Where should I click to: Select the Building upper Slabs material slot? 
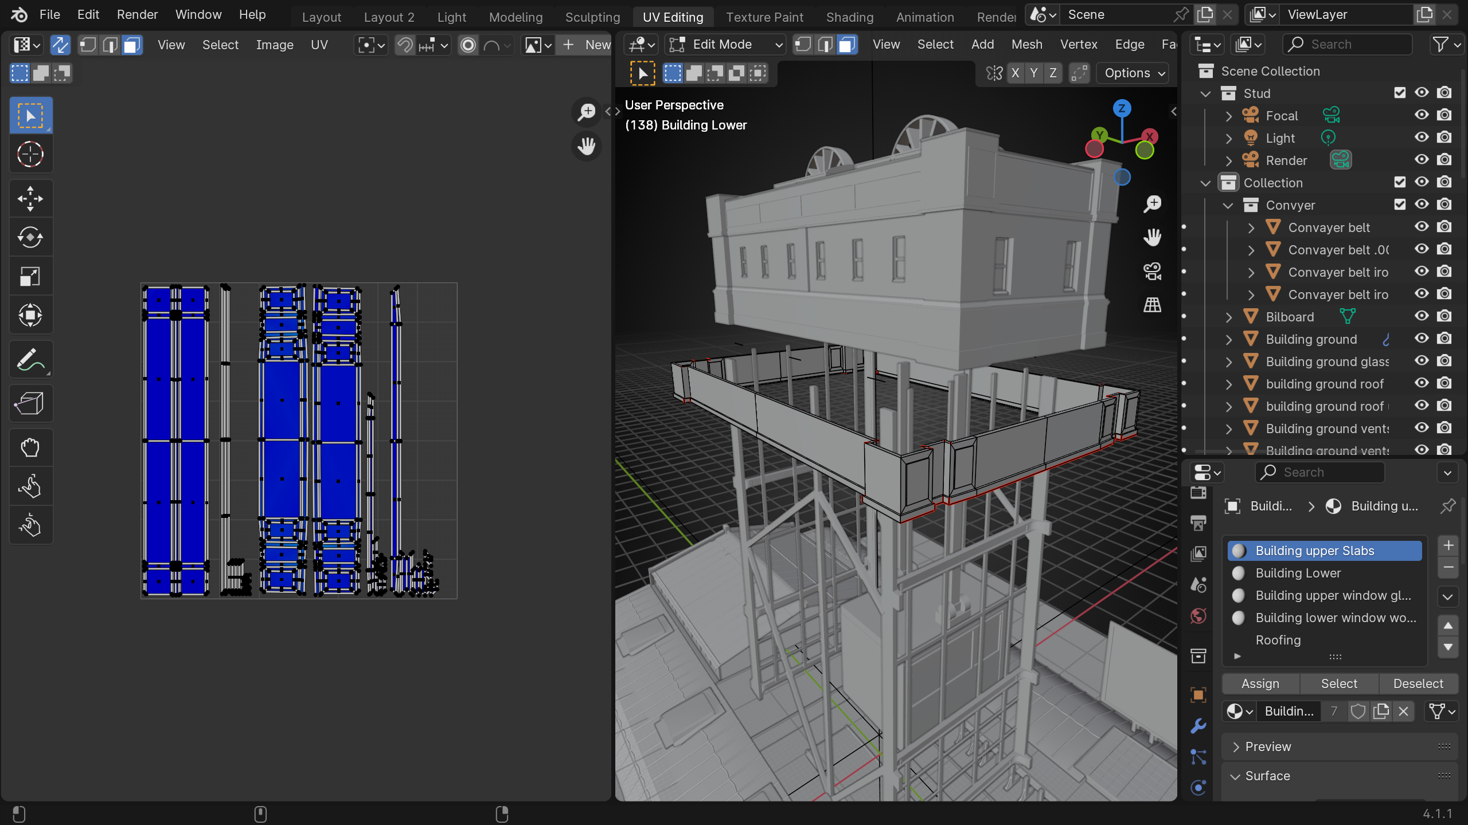coord(1325,551)
